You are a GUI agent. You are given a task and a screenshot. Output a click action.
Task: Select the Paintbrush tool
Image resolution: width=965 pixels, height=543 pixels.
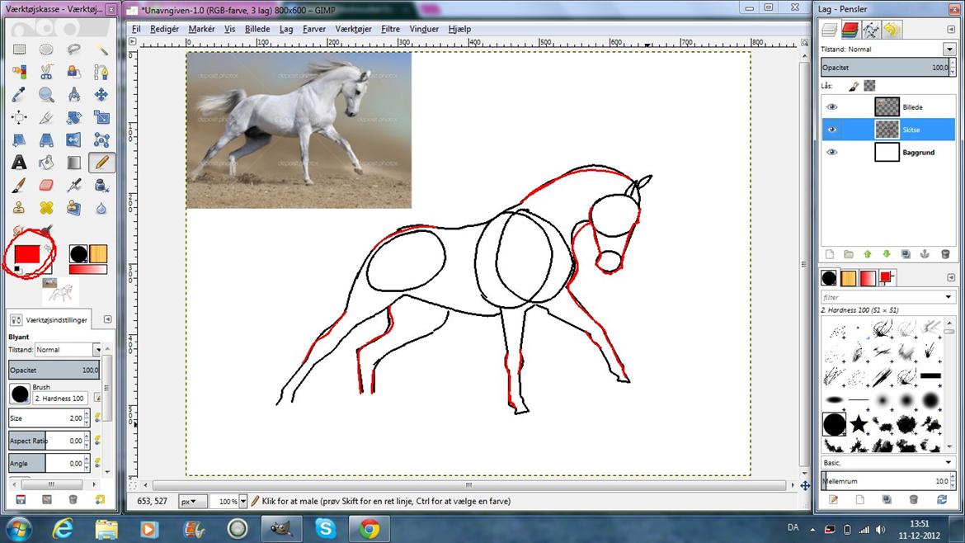pos(19,185)
